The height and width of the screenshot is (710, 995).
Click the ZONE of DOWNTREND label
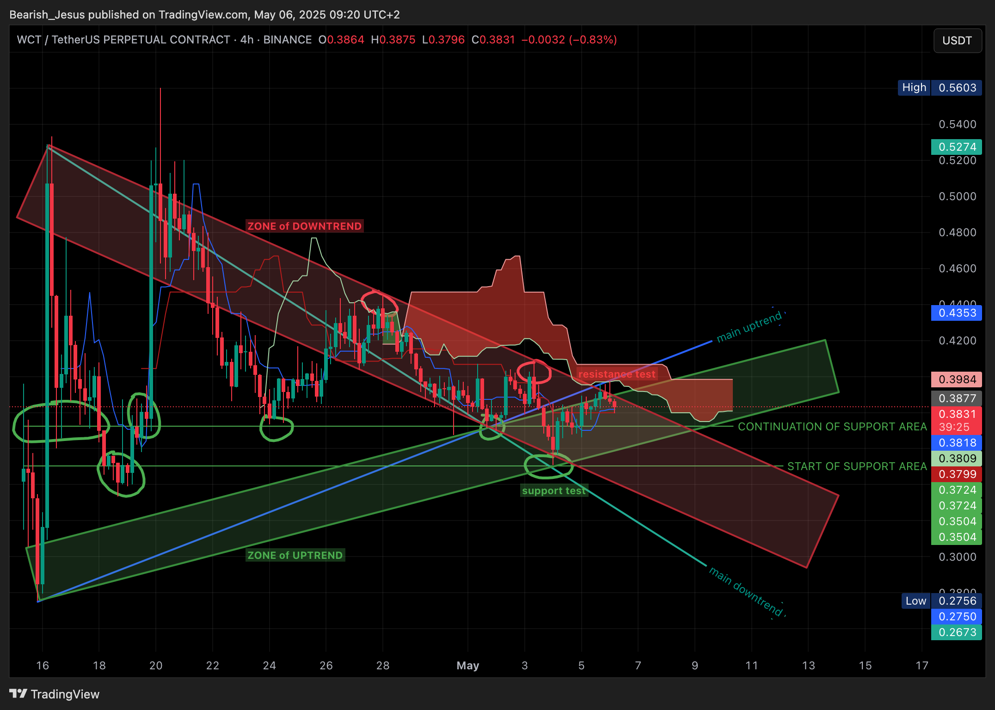click(304, 226)
